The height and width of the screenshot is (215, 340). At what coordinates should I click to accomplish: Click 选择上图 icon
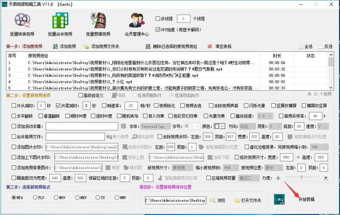125,157
